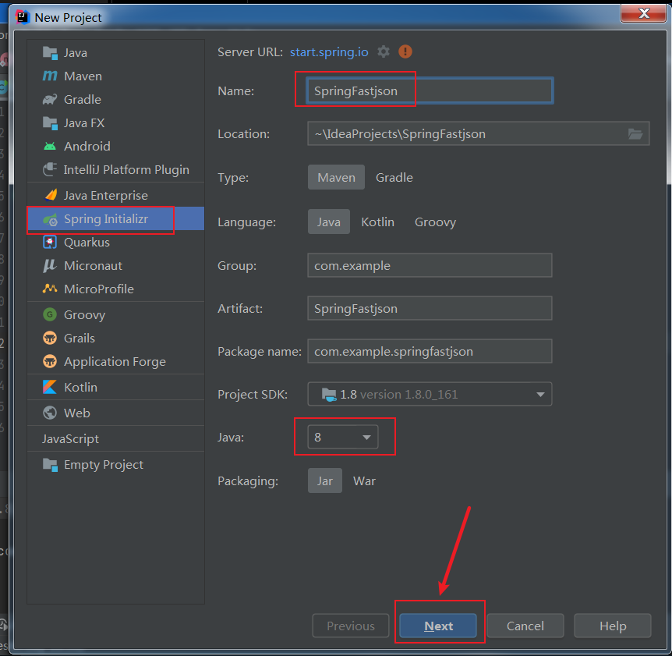The image size is (672, 656).
Task: Click the Grails icon
Action: click(50, 338)
